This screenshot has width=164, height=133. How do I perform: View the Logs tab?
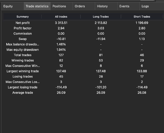(x=145, y=6)
